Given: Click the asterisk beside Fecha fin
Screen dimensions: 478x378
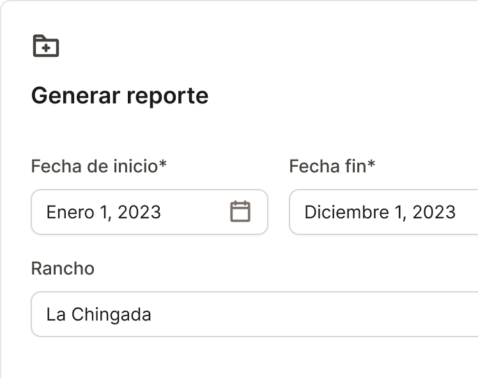Looking at the screenshot, I should click(371, 165).
